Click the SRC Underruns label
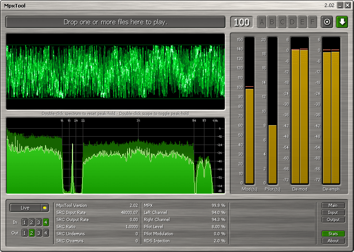The height and width of the screenshot is (252, 354). 71,234
